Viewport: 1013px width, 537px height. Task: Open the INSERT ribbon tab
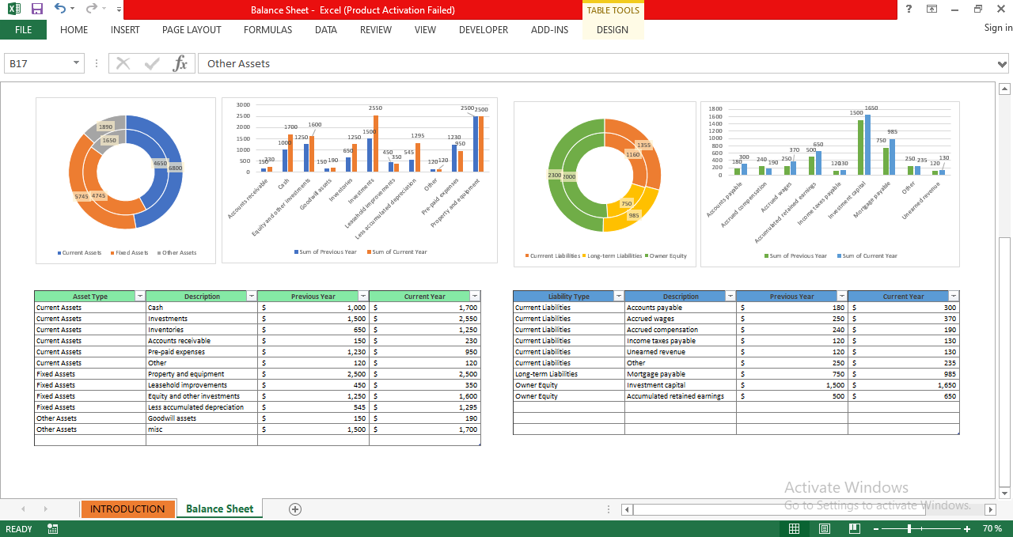[125, 30]
